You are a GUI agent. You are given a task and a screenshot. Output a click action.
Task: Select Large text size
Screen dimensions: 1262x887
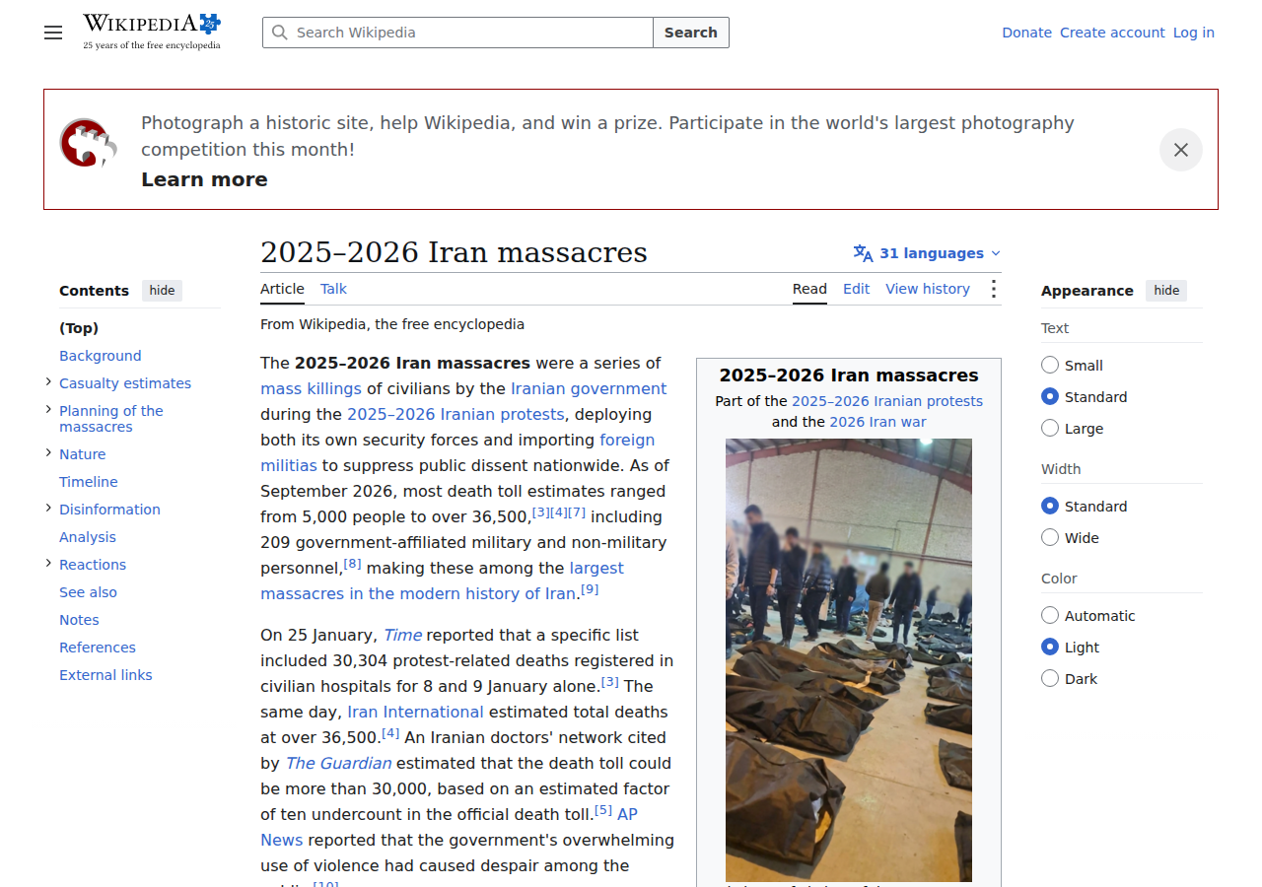click(x=1050, y=429)
